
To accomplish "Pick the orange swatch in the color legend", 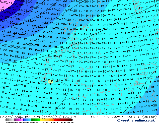I will click(50, 120).
